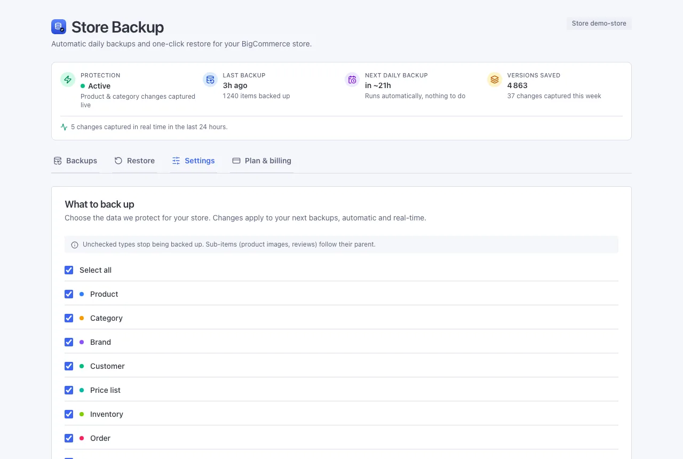Click the orange Category color dot
Image resolution: width=683 pixels, height=459 pixels.
point(82,318)
